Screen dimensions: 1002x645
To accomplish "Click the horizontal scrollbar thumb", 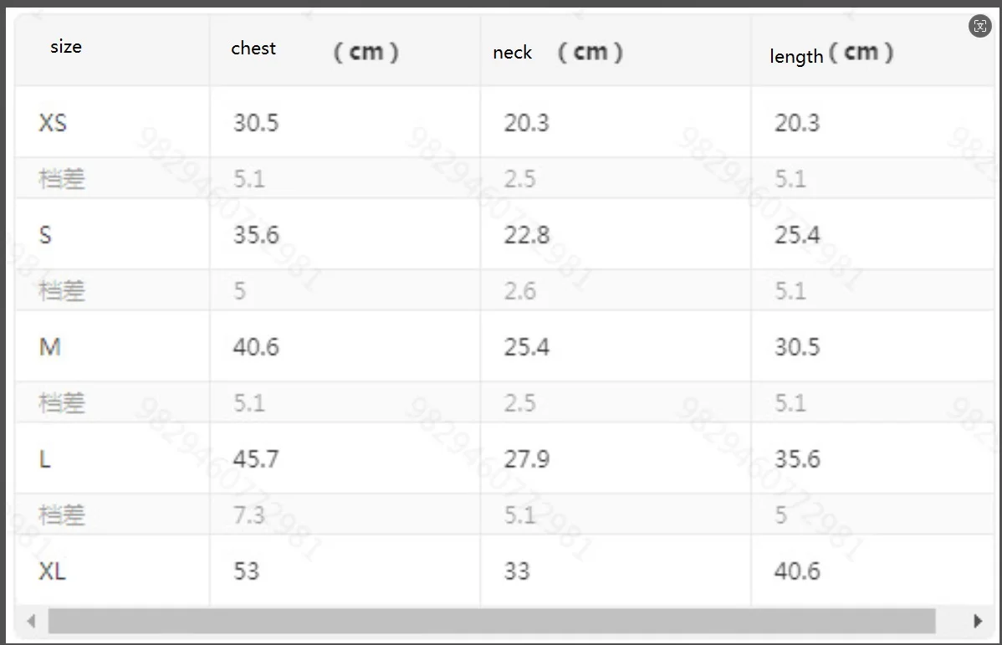I will coord(491,622).
